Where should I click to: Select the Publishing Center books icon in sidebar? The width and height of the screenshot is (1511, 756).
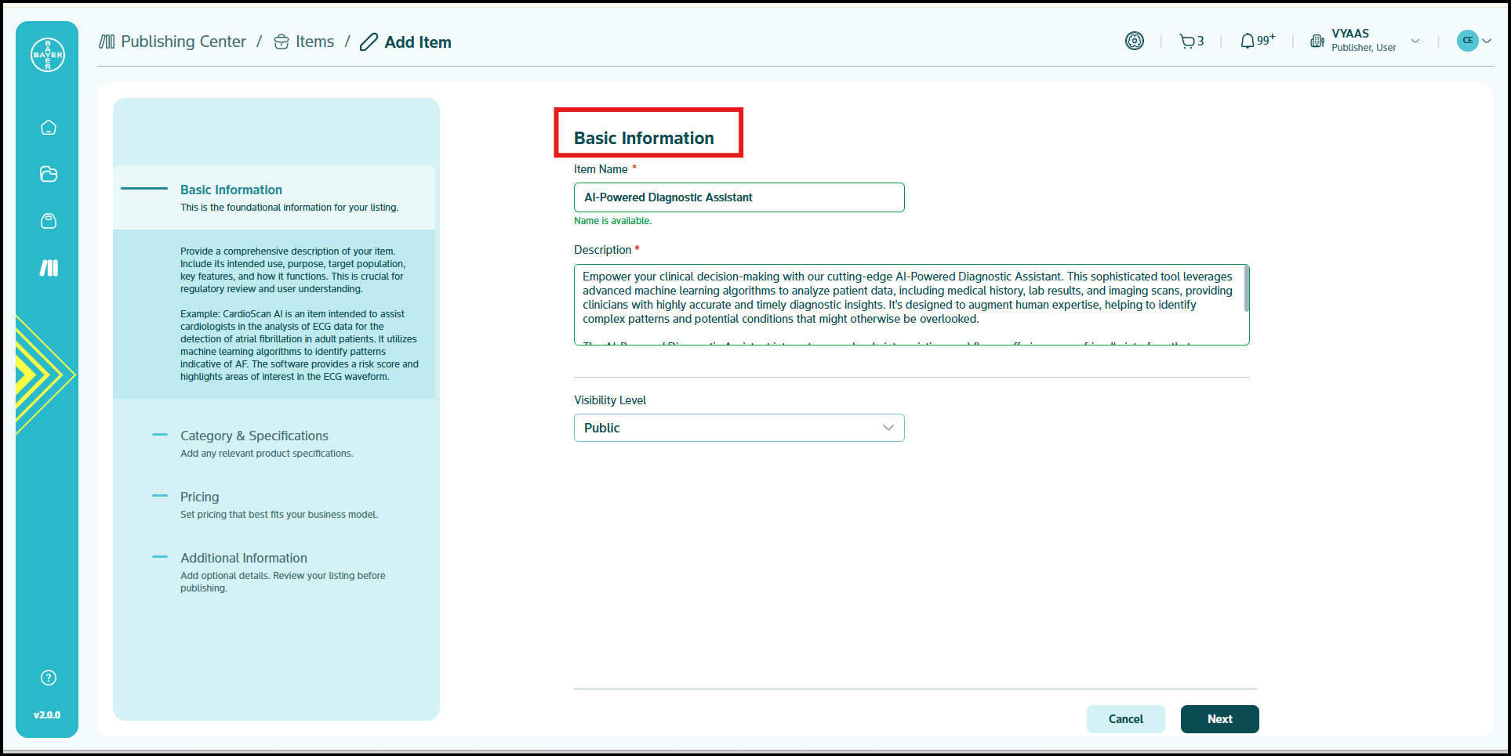49,268
